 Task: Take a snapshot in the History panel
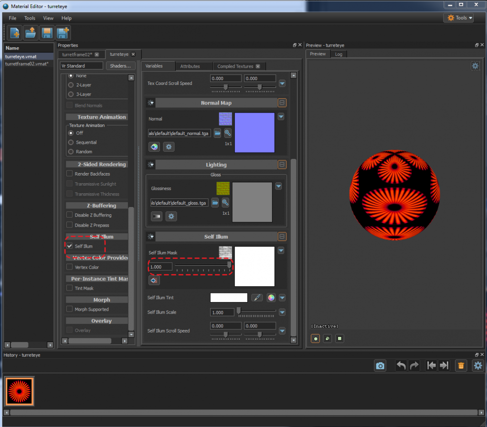pos(380,365)
